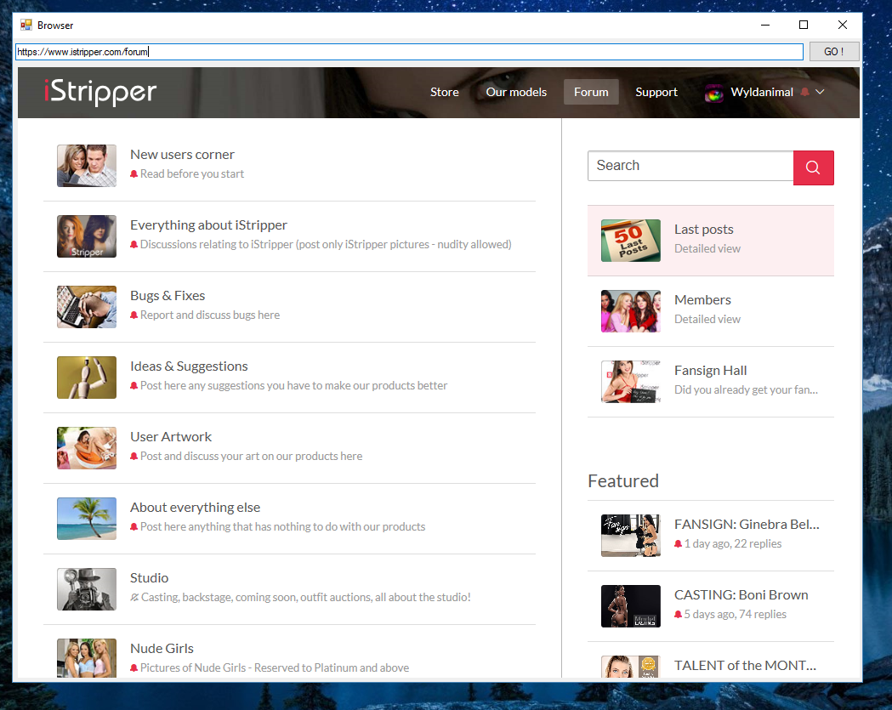Screen dimensions: 892x710
Task: Click the GO ! button
Action: [x=834, y=51]
